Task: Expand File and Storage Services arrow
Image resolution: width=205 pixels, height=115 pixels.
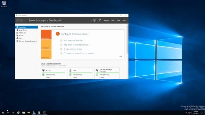Action: (x=37, y=41)
